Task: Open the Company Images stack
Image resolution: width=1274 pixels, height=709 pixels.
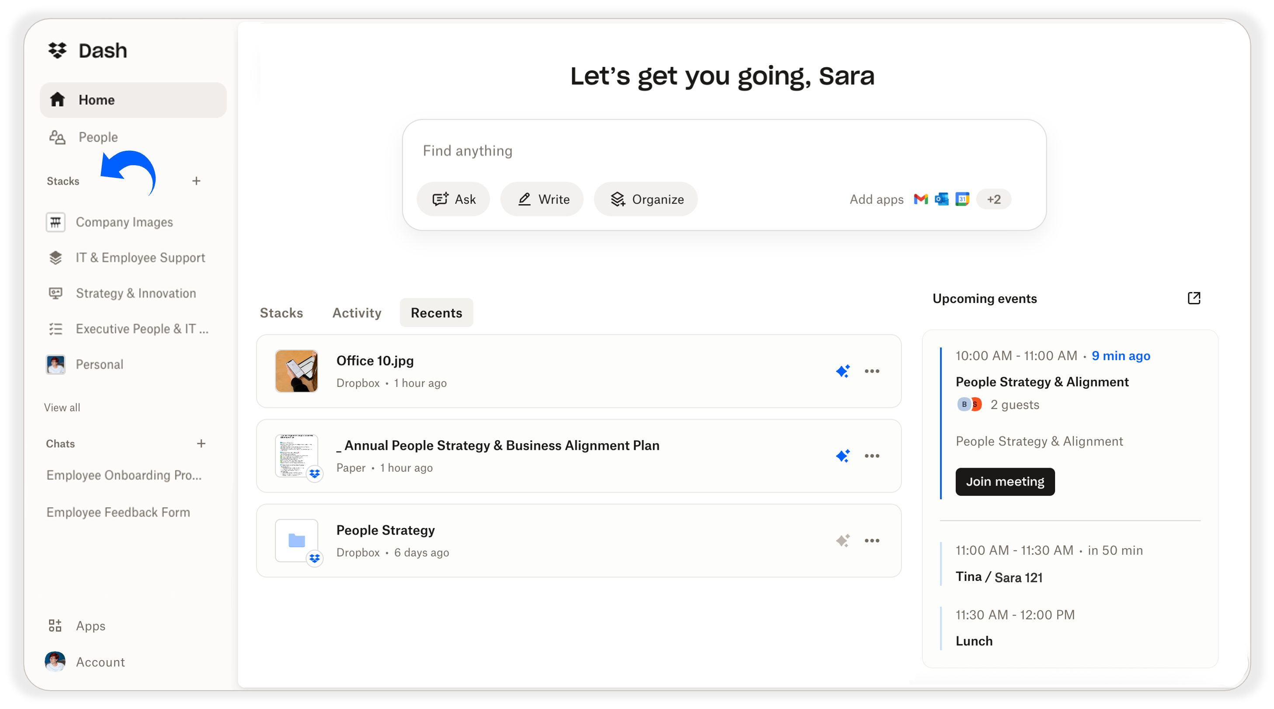Action: [124, 222]
